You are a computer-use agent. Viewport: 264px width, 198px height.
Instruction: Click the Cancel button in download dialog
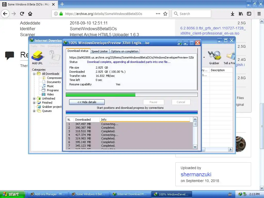pyautogui.click(x=181, y=102)
